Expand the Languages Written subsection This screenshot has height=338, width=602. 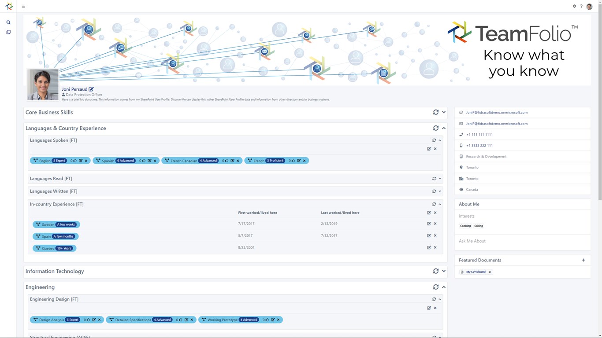point(440,191)
